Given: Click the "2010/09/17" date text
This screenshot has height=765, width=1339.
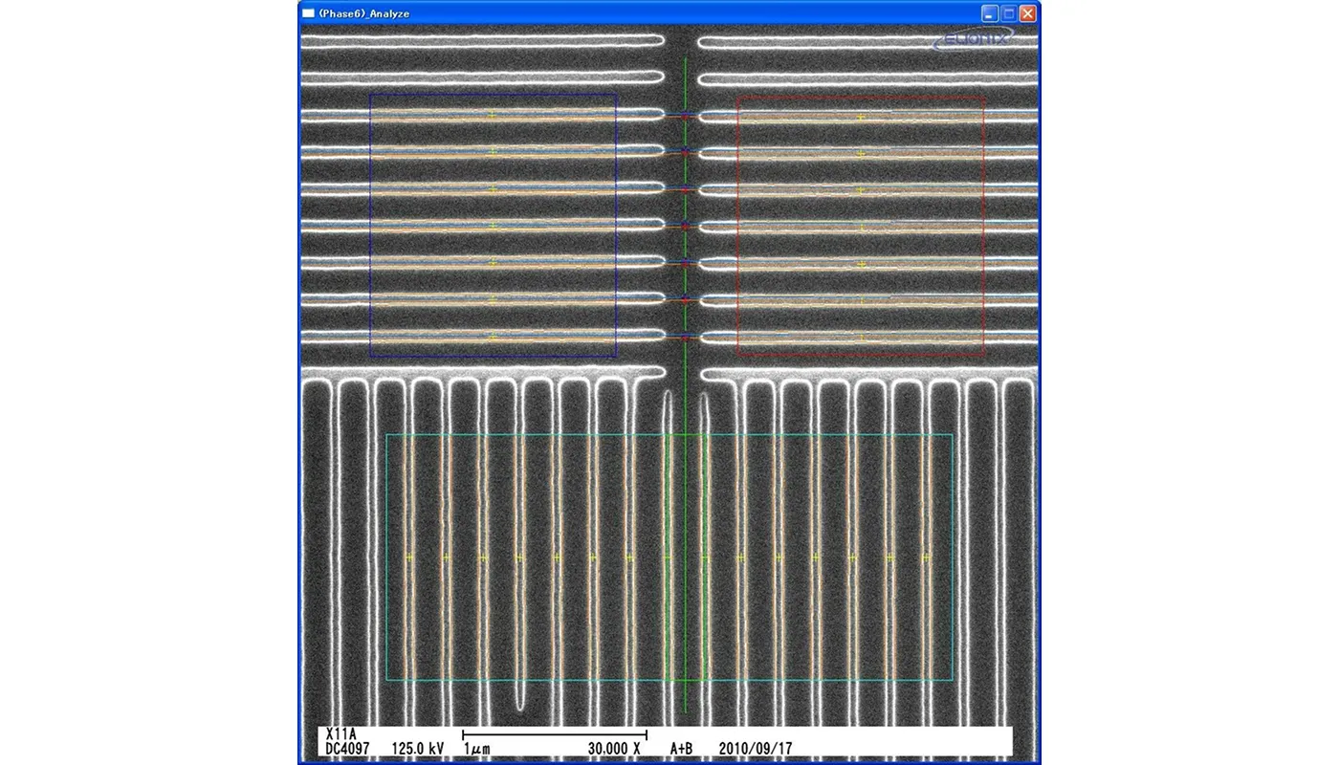Looking at the screenshot, I should (x=756, y=748).
